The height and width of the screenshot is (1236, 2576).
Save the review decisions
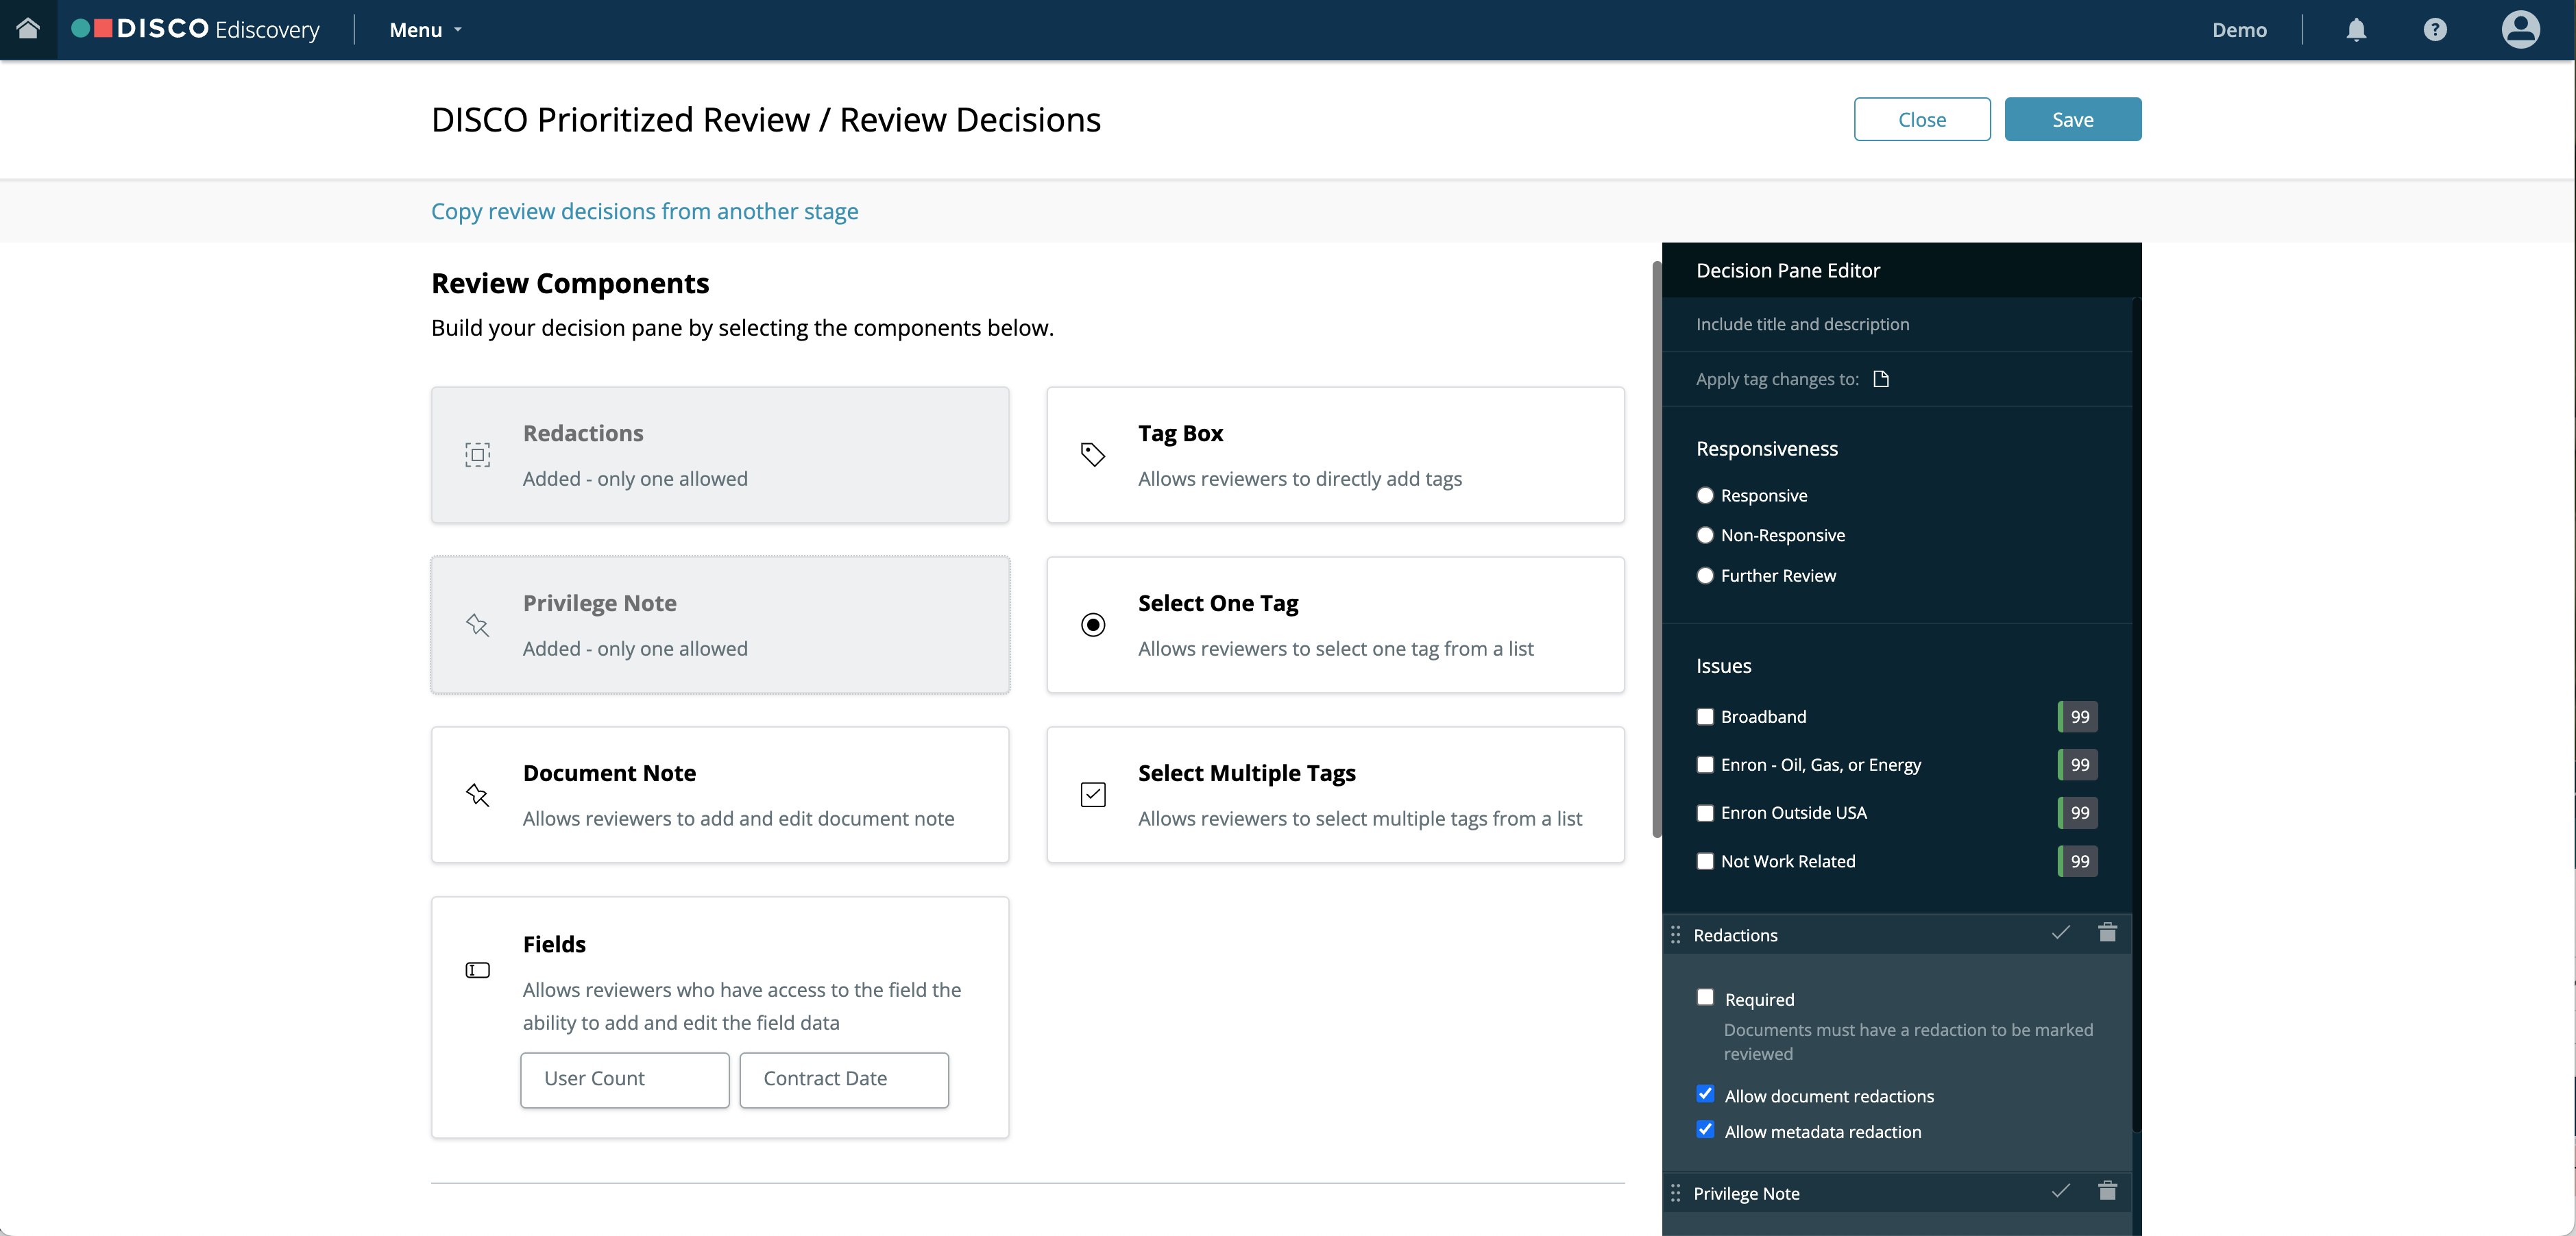[x=2072, y=119]
